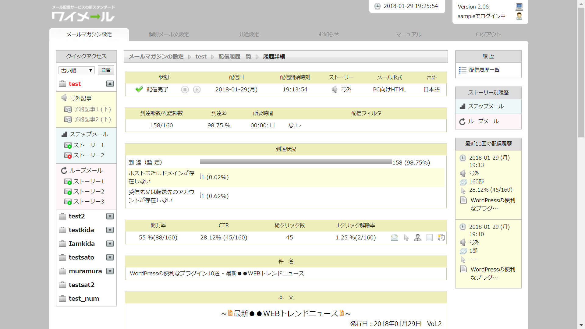
Task: Click the 配信履歴一覧 breadcrumb link
Action: tap(235, 57)
